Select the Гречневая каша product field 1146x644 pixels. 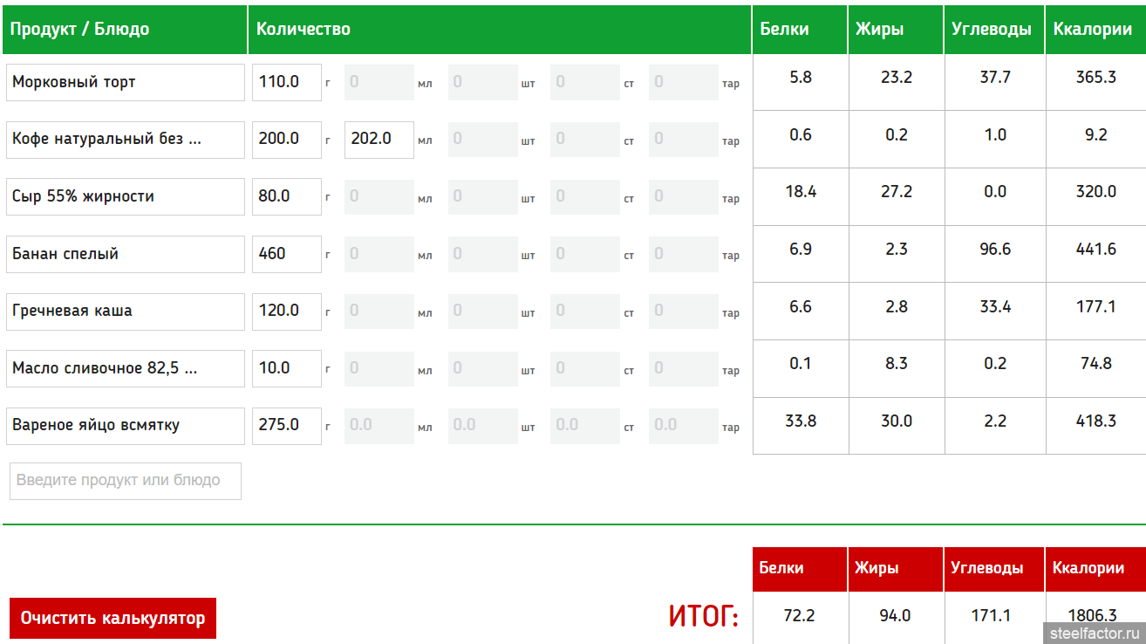[x=126, y=312]
